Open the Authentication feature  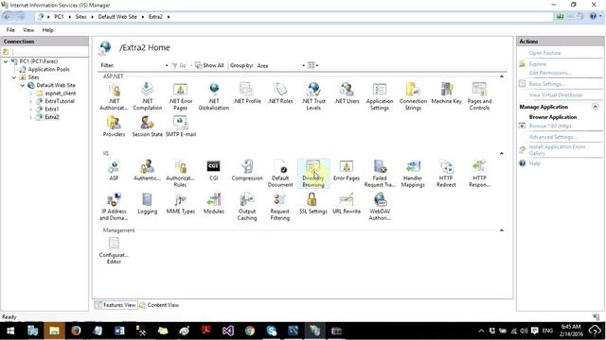tap(148, 170)
